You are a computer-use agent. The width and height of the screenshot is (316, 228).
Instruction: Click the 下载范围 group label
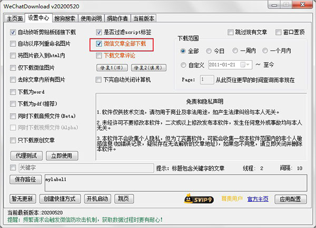coord(188,38)
